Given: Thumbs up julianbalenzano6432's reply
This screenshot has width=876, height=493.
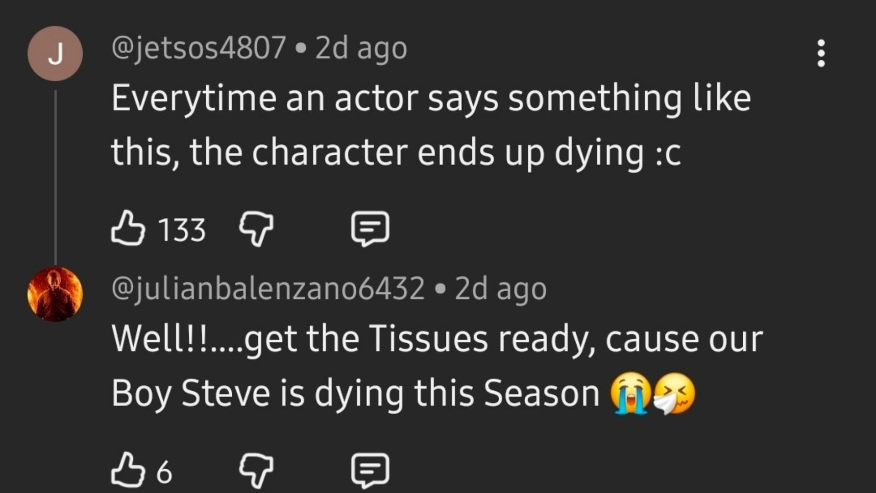Looking at the screenshot, I should tap(128, 470).
